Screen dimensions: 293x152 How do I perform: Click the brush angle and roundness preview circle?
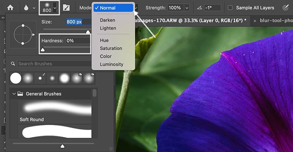coord(23,34)
